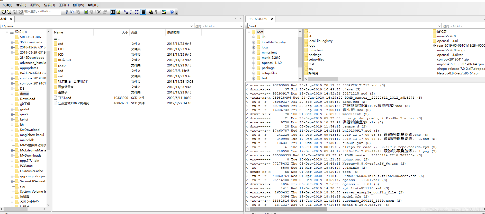Click the previous tab arrow in local pane
The width and height of the screenshot is (485, 214).
pyautogui.click(x=236, y=19)
